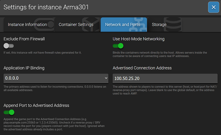Screen dimensions: 221x135
Task: Enable the Exclude From Firewall switch
Action: (9, 46)
